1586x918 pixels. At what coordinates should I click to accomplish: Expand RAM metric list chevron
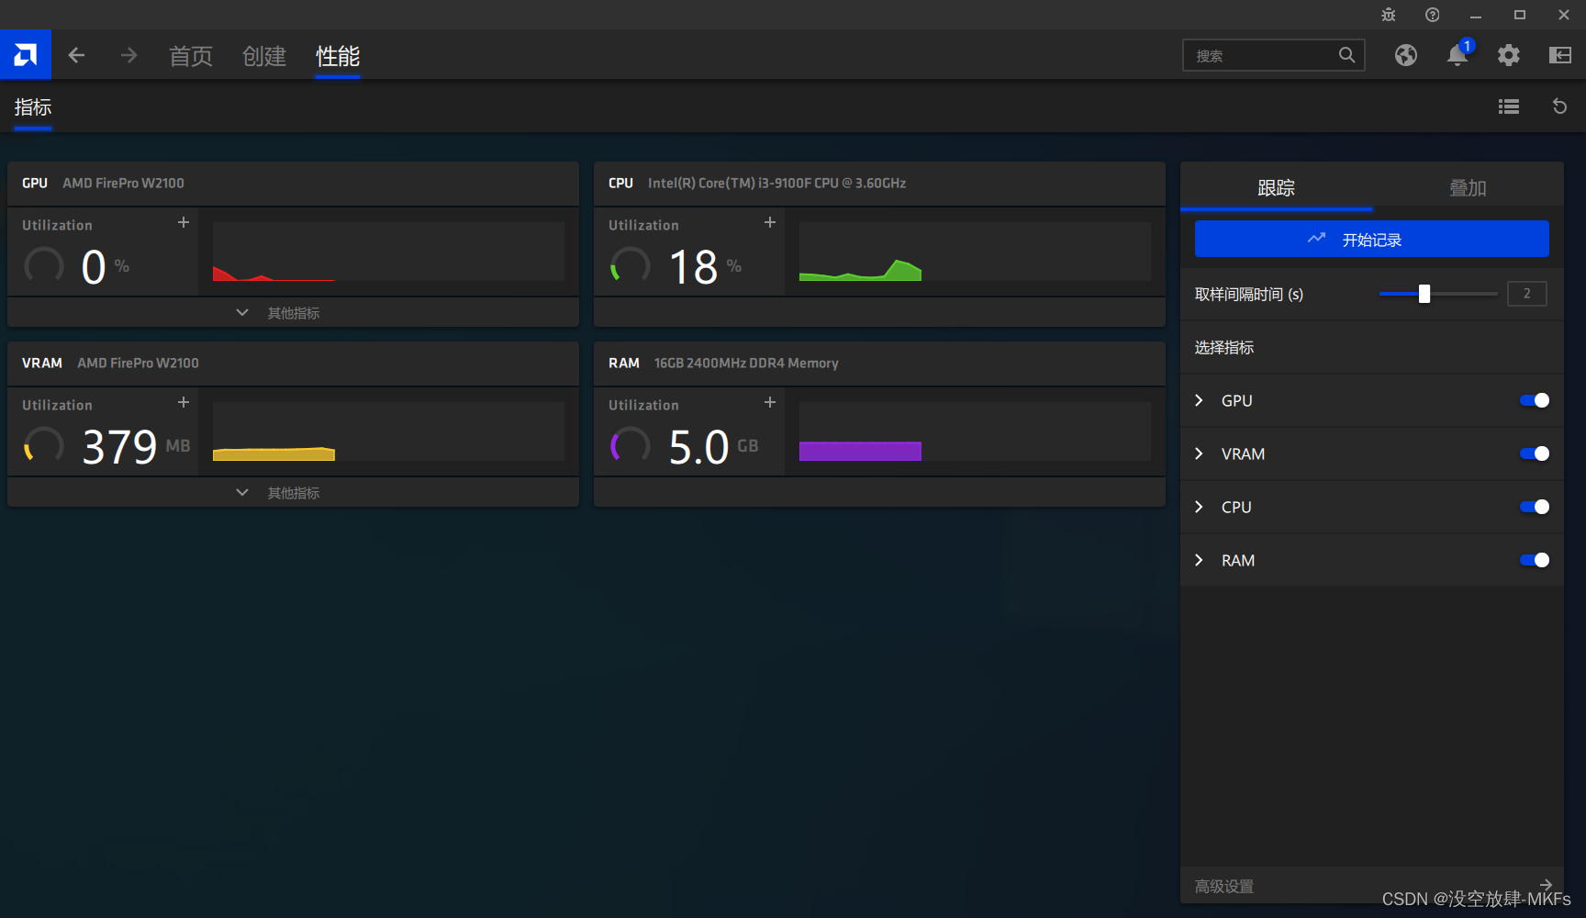tap(1199, 560)
